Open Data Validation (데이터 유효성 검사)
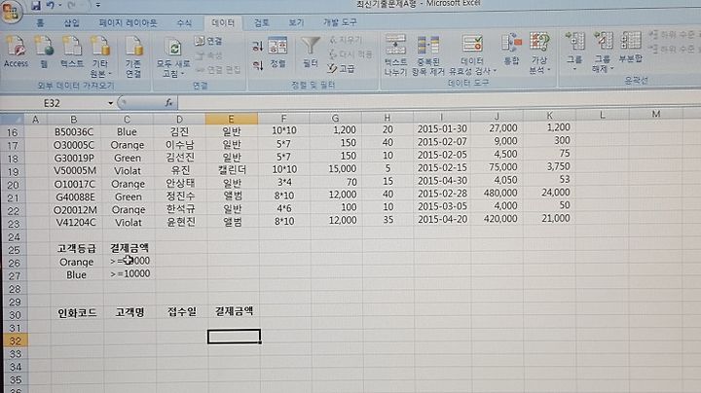Image resolution: width=701 pixels, height=393 pixels. tap(472, 54)
